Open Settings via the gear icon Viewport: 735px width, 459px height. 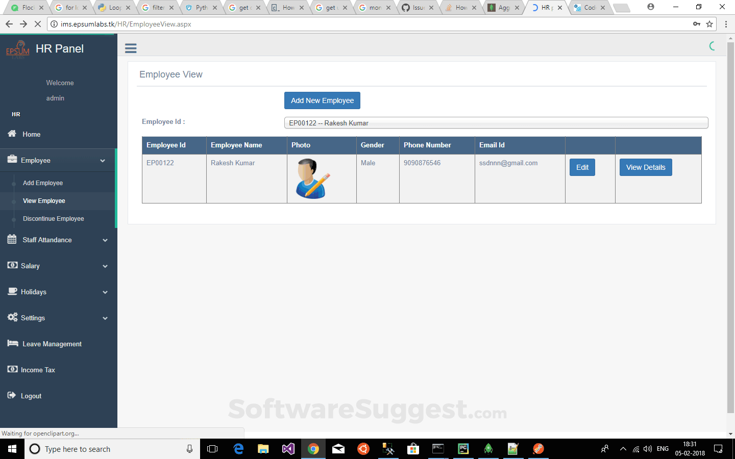(12, 317)
